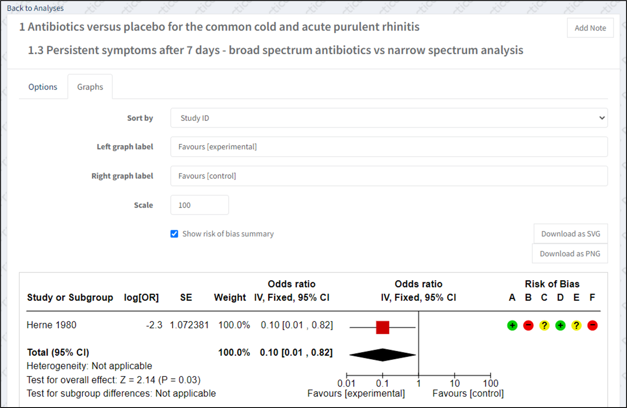
Task: Click the Scale input box
Action: pos(199,205)
